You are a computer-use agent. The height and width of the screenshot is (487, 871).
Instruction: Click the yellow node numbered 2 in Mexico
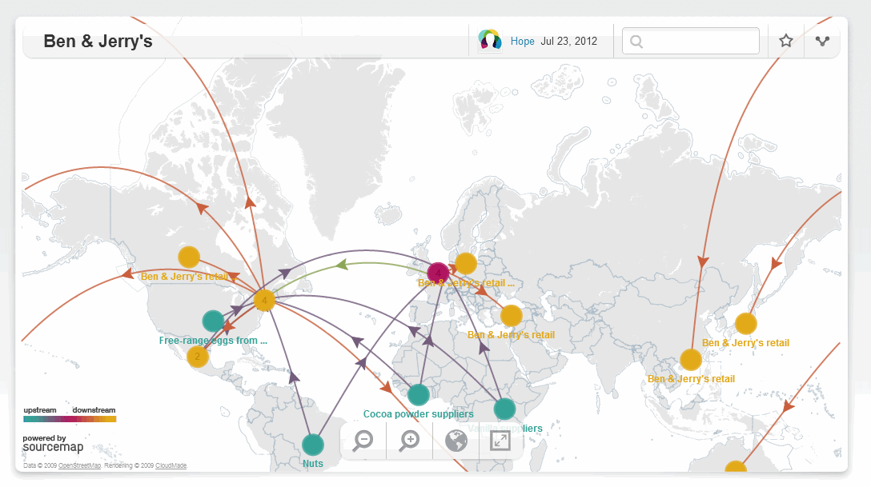coord(197,357)
